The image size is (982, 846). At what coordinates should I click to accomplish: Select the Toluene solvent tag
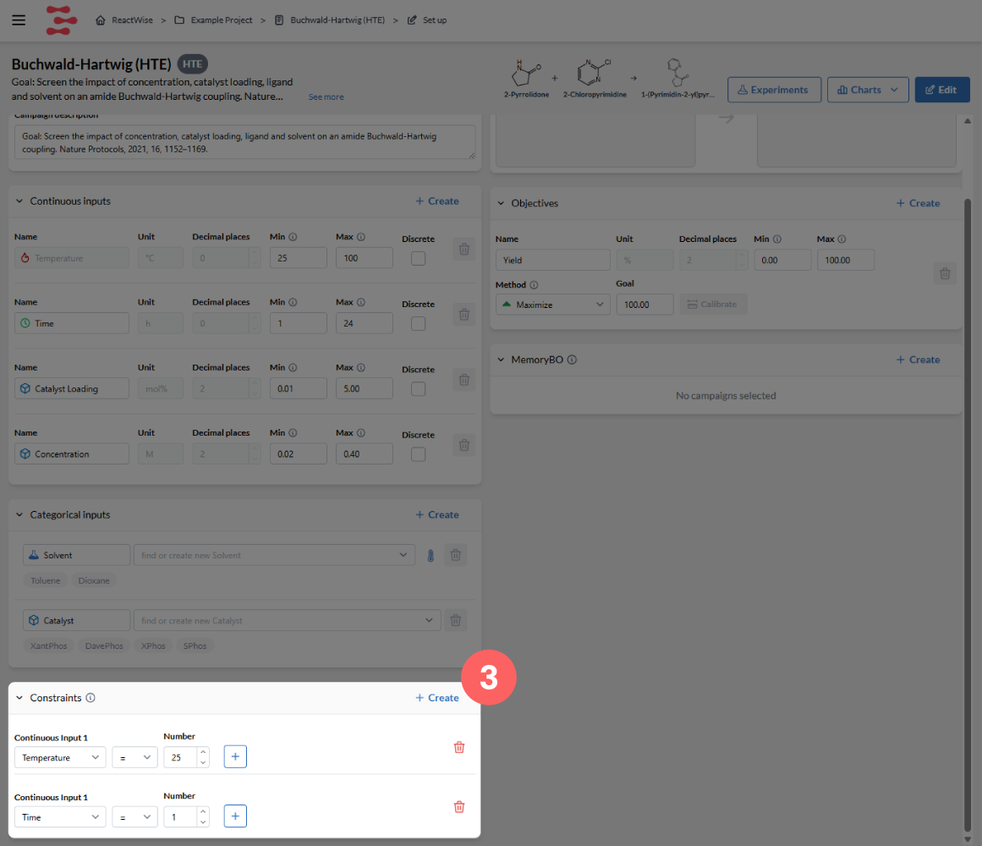pos(46,580)
